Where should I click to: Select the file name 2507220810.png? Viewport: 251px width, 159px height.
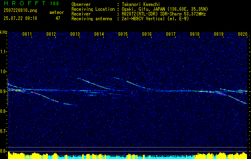coord(20,11)
